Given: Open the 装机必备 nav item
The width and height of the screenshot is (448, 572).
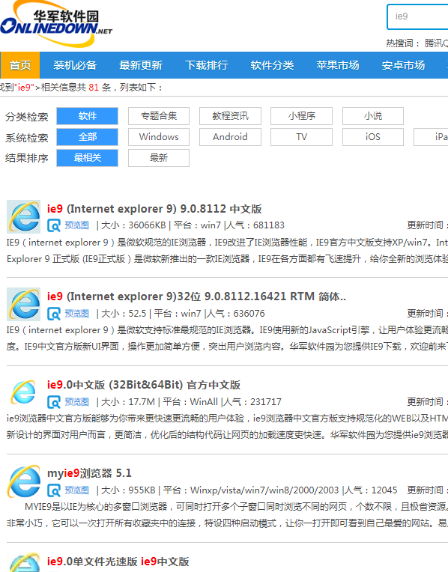Looking at the screenshot, I should click(x=75, y=65).
